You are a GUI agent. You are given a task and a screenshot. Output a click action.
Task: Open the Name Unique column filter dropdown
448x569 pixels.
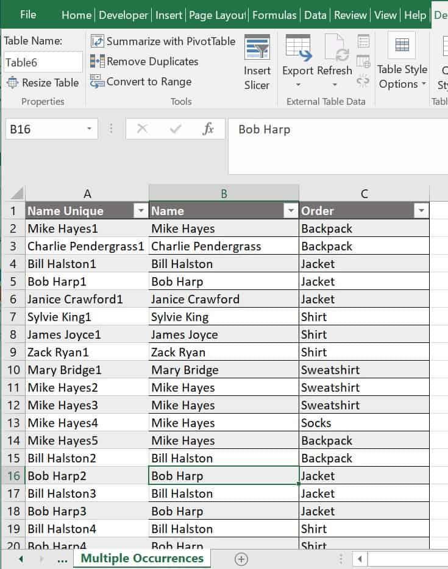tap(141, 211)
